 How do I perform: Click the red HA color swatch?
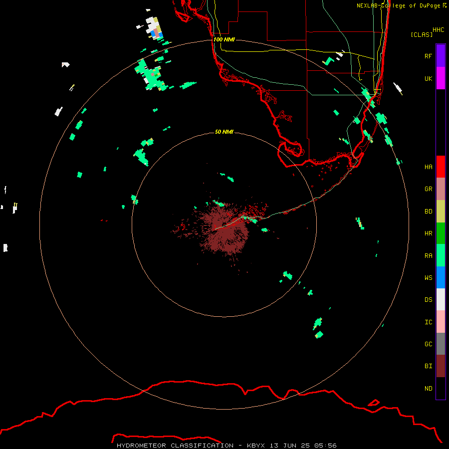[441, 167]
